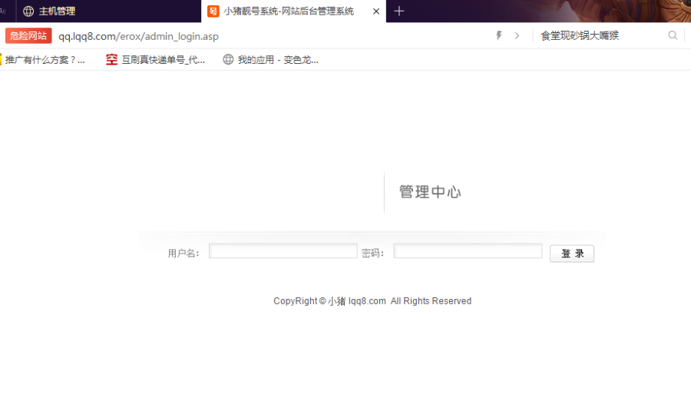
Task: Click the CopyRight 小猪 lqq8.com footer text
Action: point(372,301)
